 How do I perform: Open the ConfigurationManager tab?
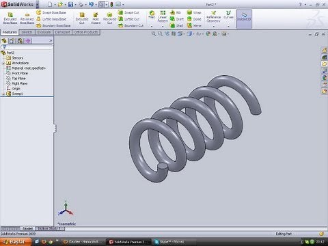point(20,41)
